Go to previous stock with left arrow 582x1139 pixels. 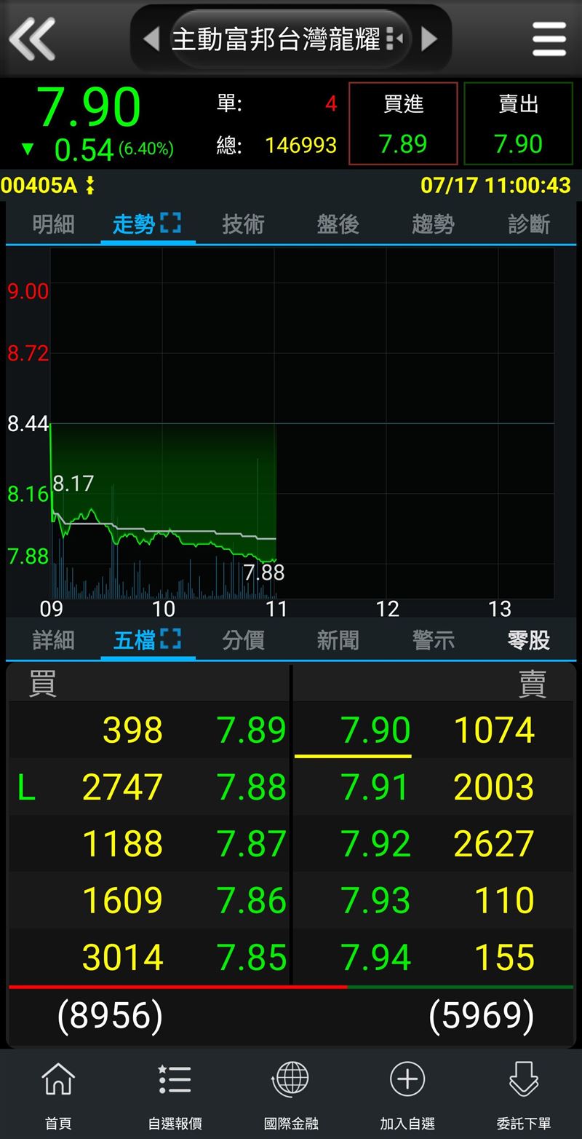(151, 39)
